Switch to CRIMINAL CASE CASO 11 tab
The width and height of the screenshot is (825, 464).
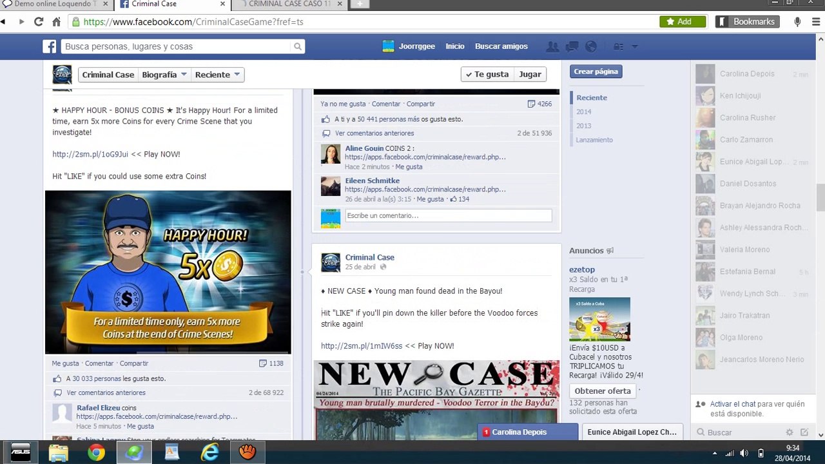pos(290,5)
